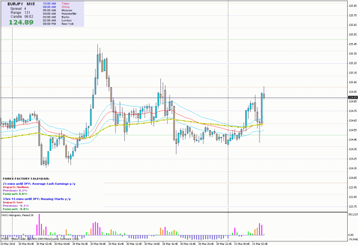Click the EURJPY symbol label
This screenshot has height=246, width=358.
pos(15,4)
